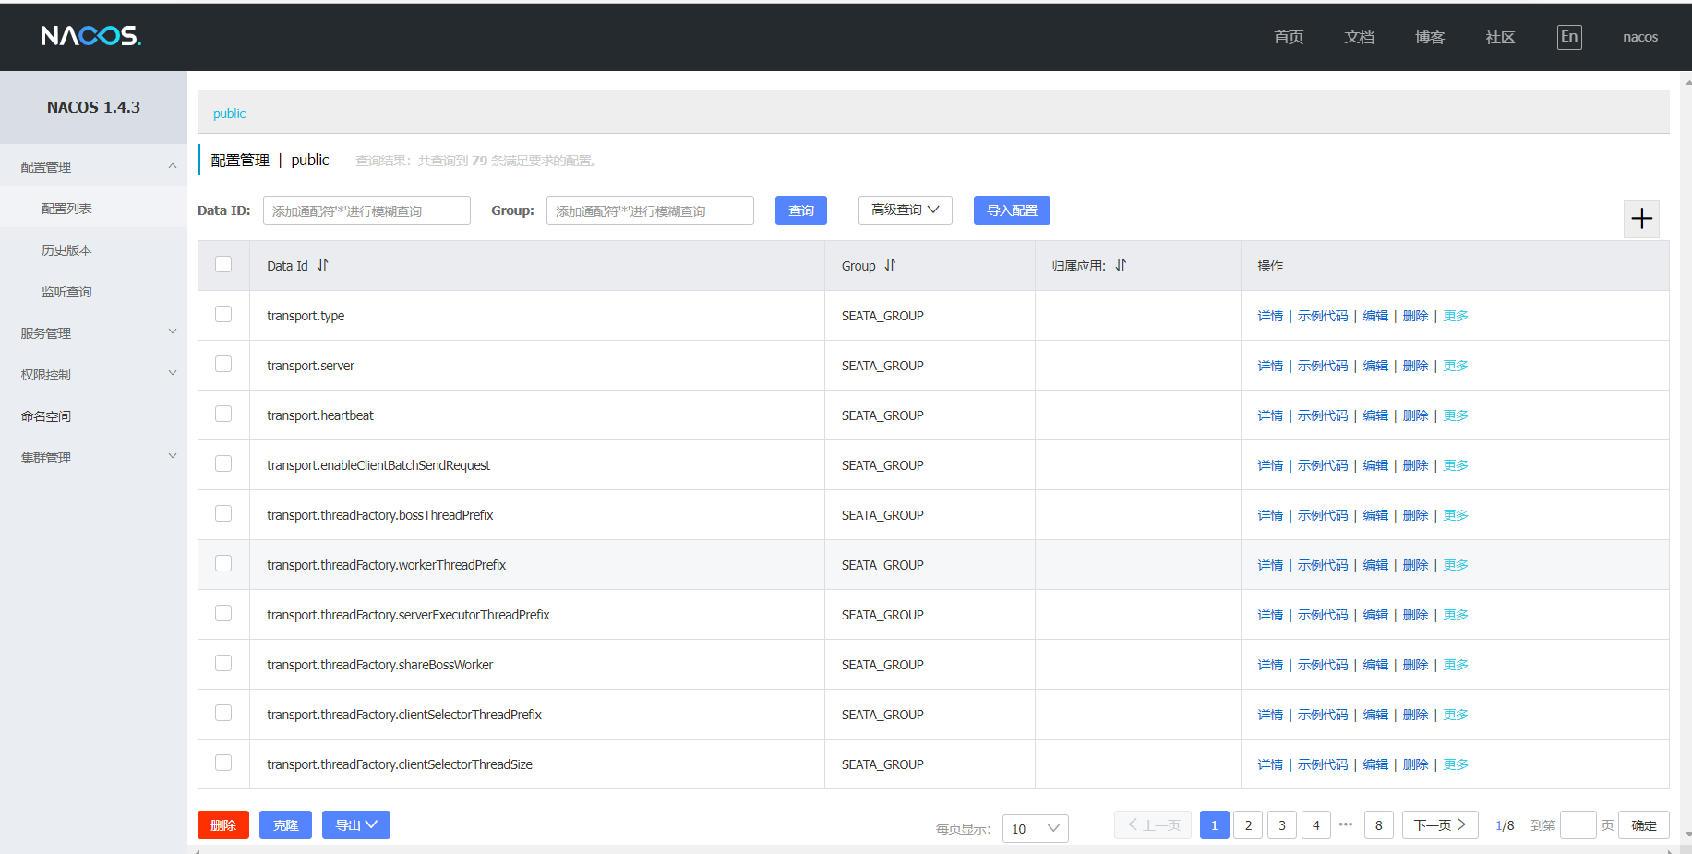
Task: Click 编辑 for bossThreadPrefix row
Action: pyautogui.click(x=1375, y=515)
